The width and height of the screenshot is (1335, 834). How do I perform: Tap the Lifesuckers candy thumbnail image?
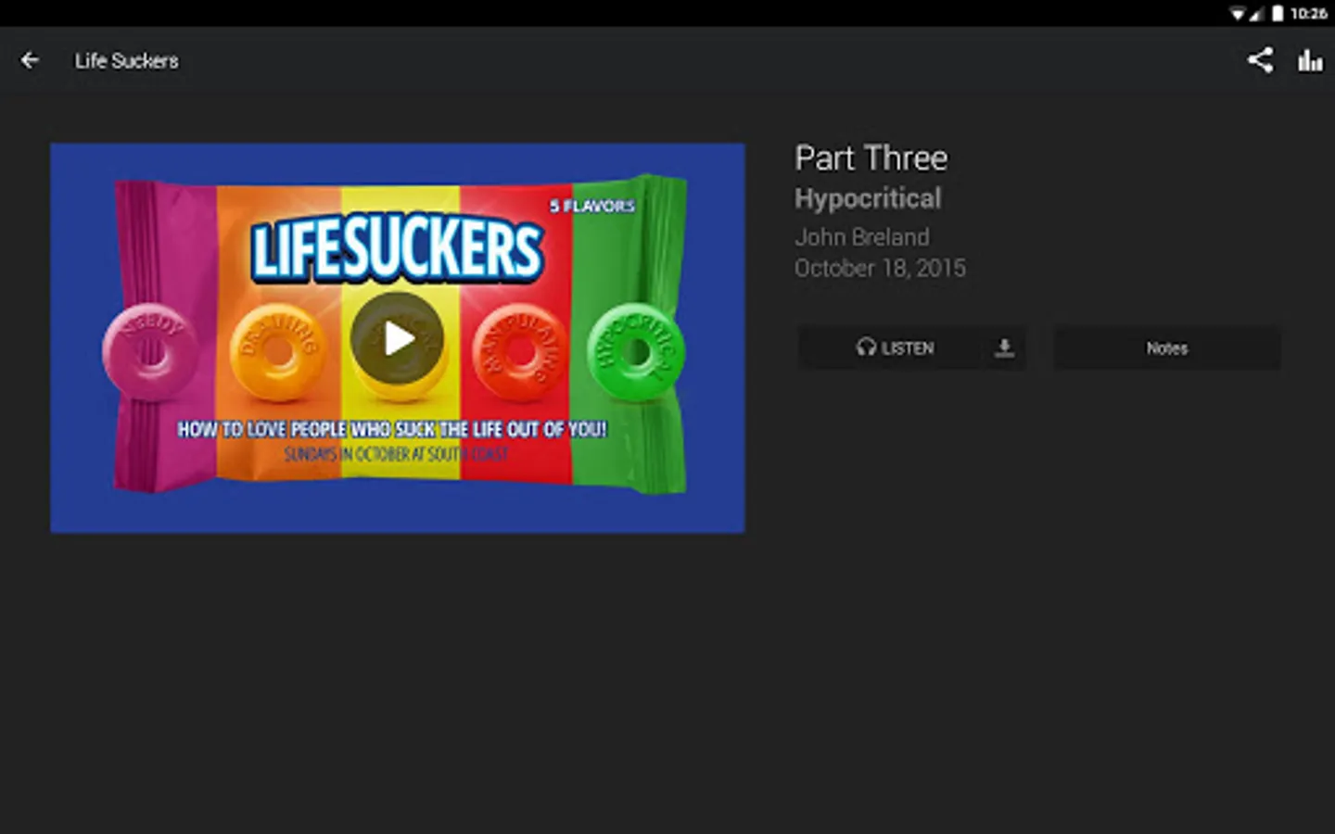[398, 338]
